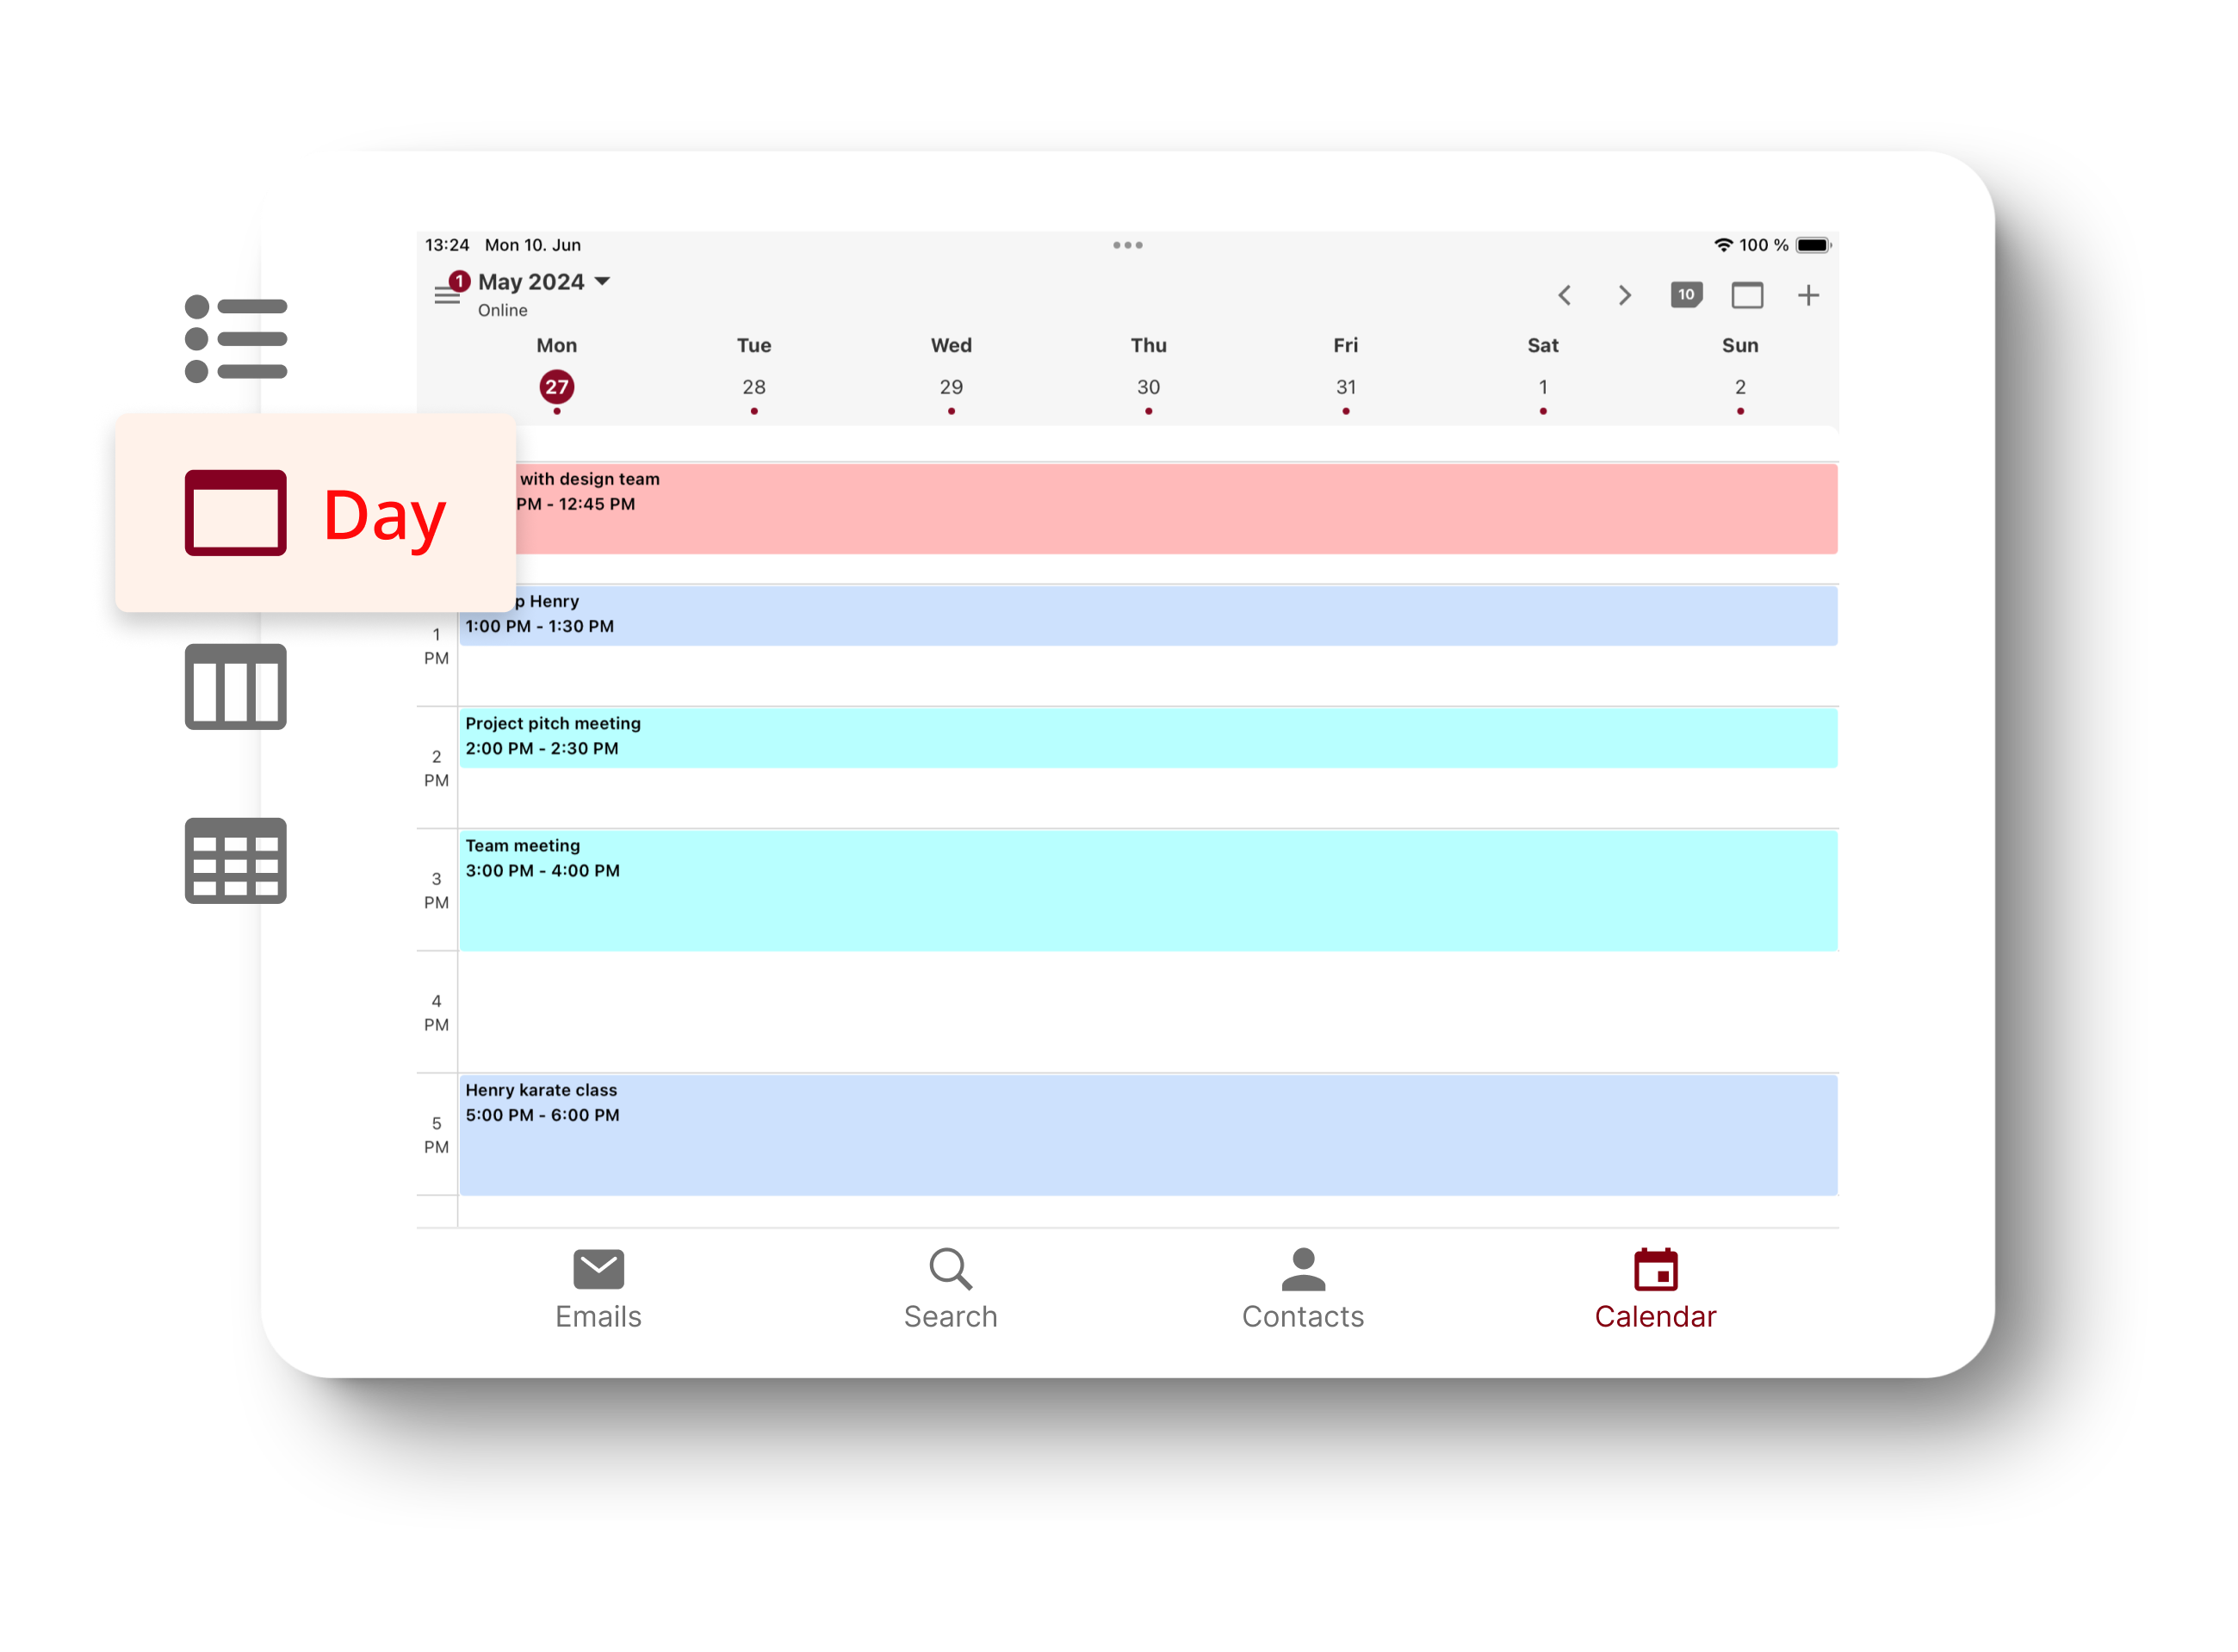Open the Emails tab

pos(596,1290)
